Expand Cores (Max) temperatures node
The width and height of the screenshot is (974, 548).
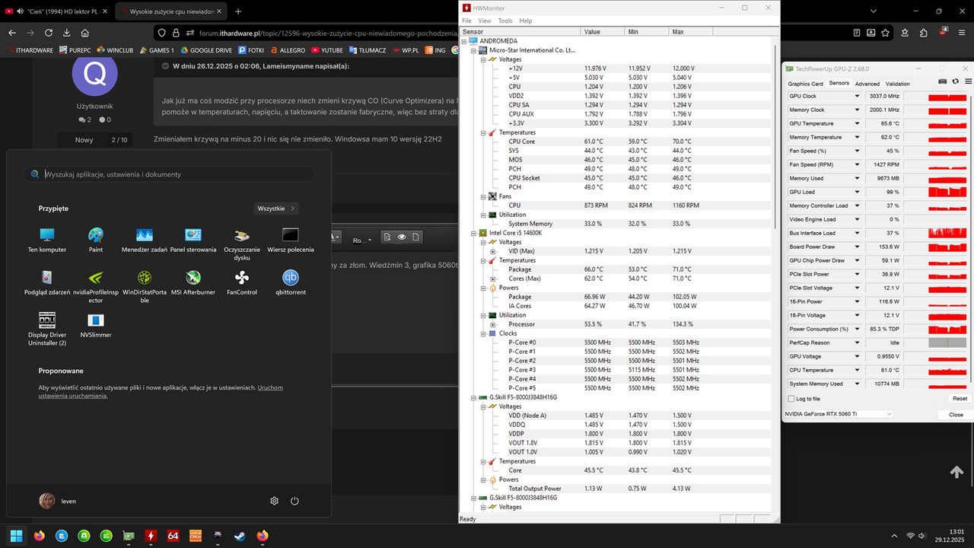click(x=492, y=279)
